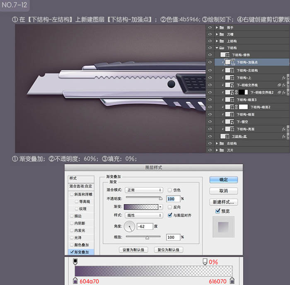Click the gradient preview swatch in dialog
The image size is (290, 285).
click(x=141, y=207)
